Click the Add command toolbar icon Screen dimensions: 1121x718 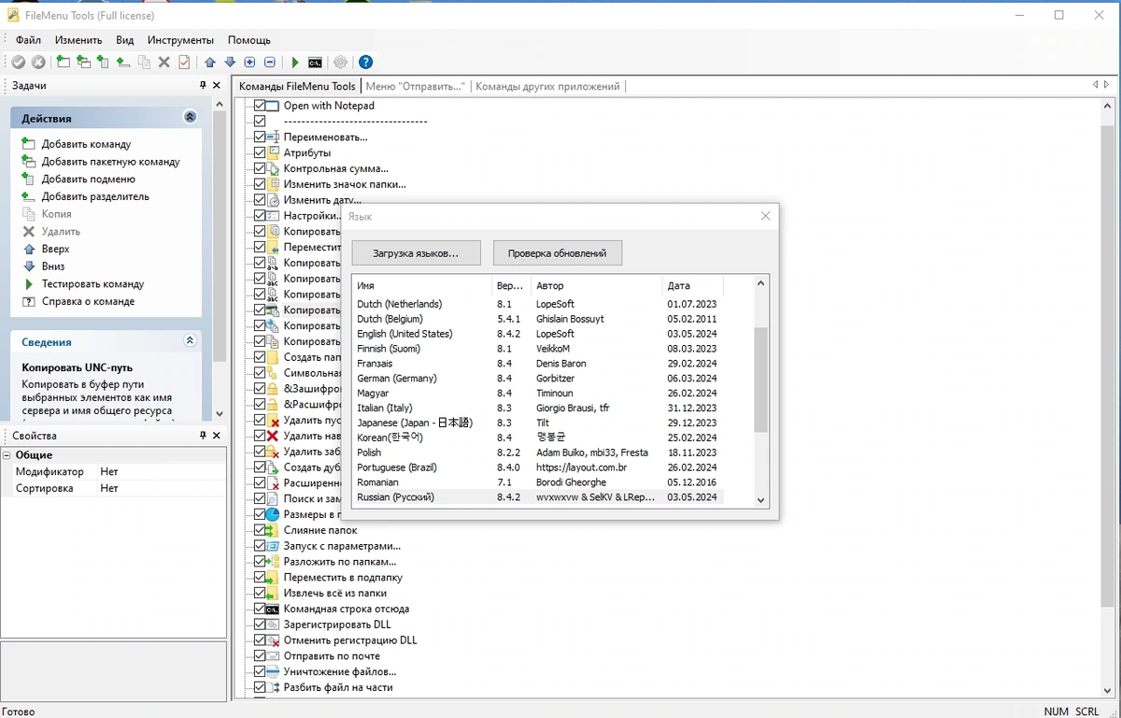point(63,63)
